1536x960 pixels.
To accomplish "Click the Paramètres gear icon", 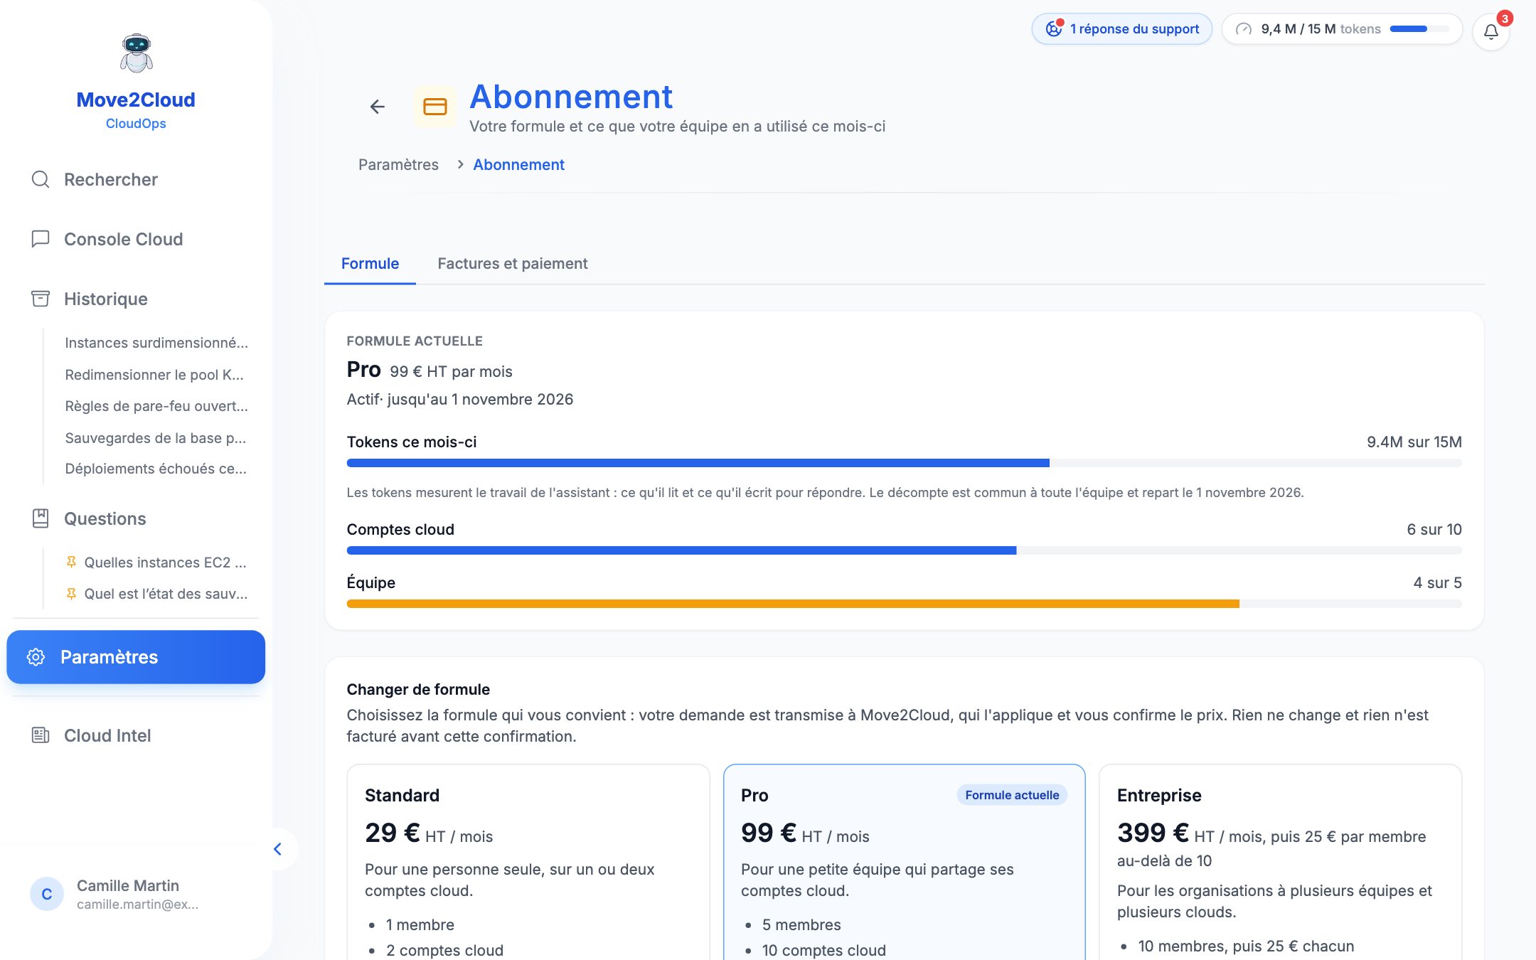I will point(36,657).
